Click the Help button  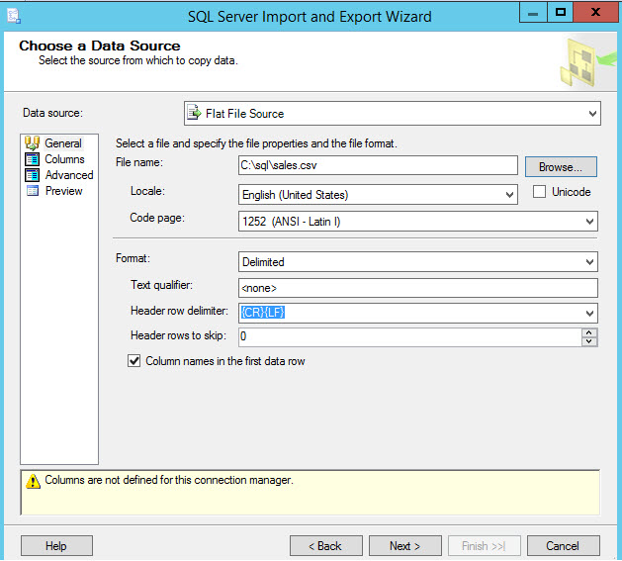[x=56, y=546]
